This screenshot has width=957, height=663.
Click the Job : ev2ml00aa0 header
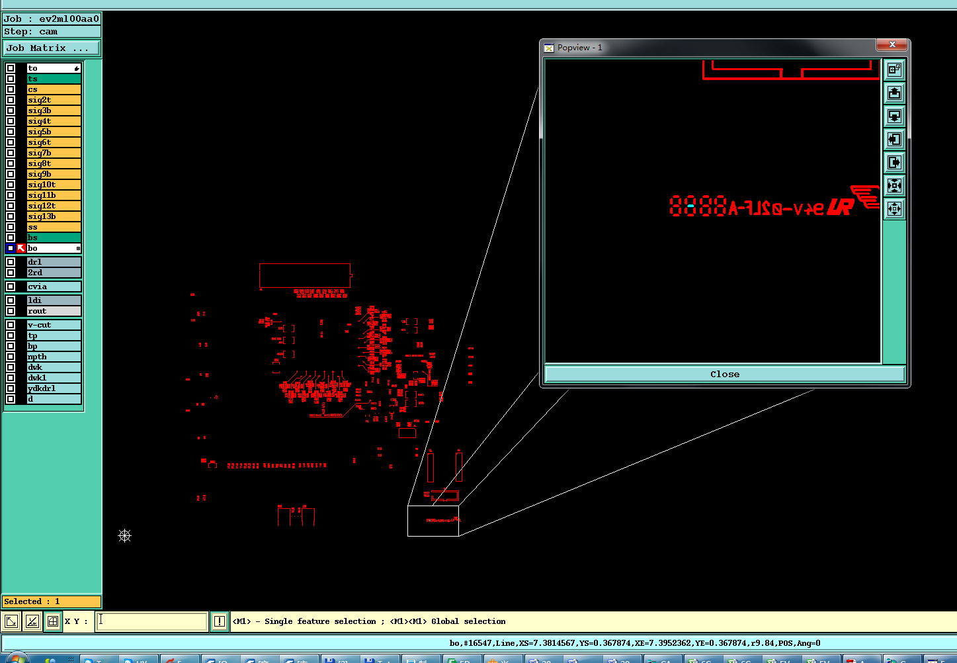click(x=52, y=19)
